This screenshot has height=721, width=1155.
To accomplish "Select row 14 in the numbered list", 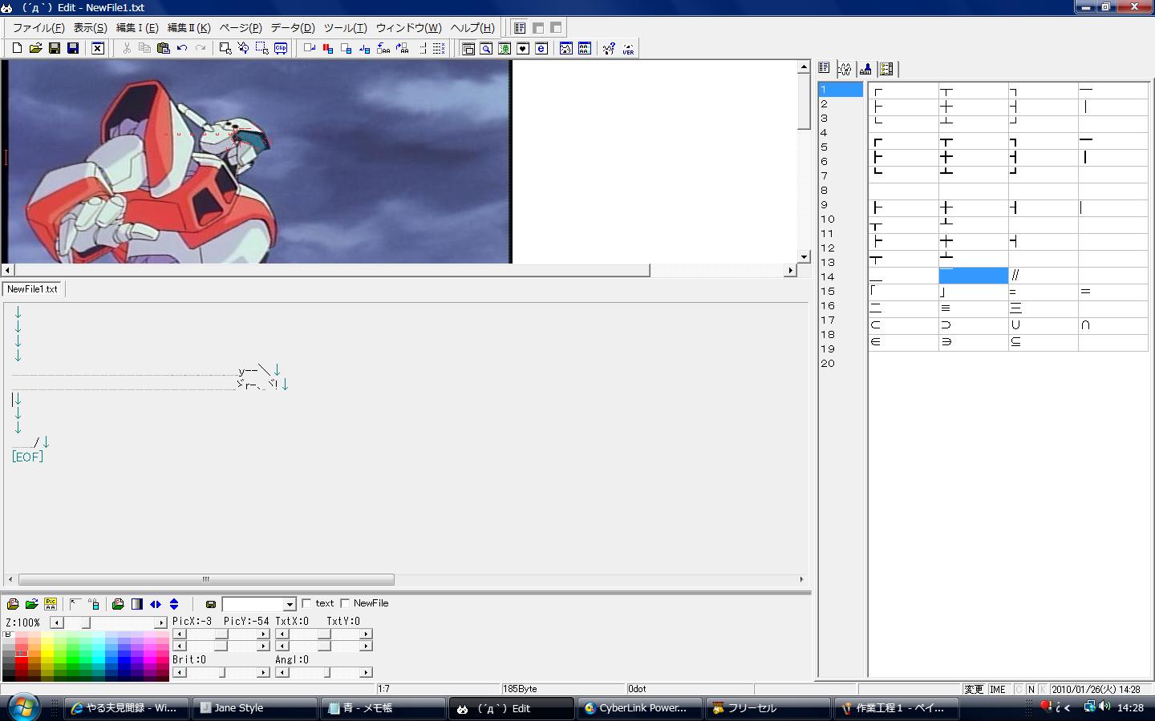I will pyautogui.click(x=841, y=277).
